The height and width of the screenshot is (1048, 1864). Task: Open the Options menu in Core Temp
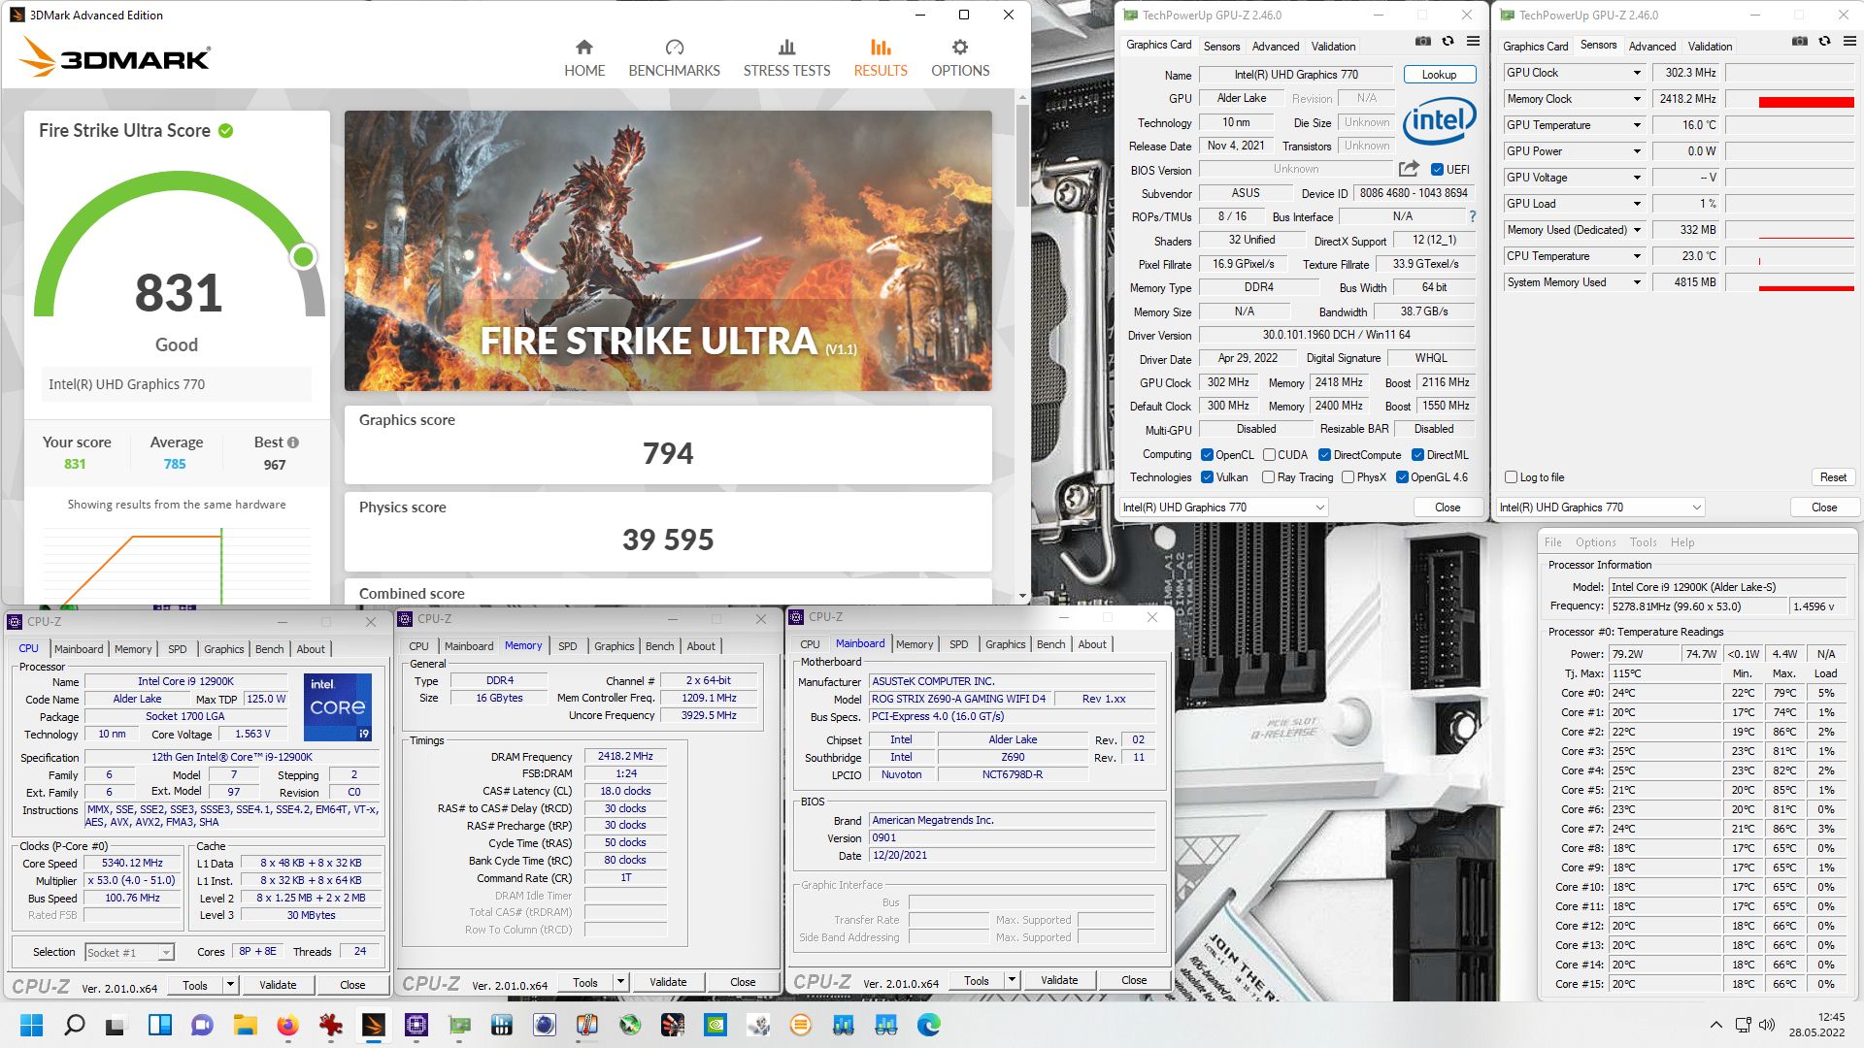pyautogui.click(x=1595, y=542)
